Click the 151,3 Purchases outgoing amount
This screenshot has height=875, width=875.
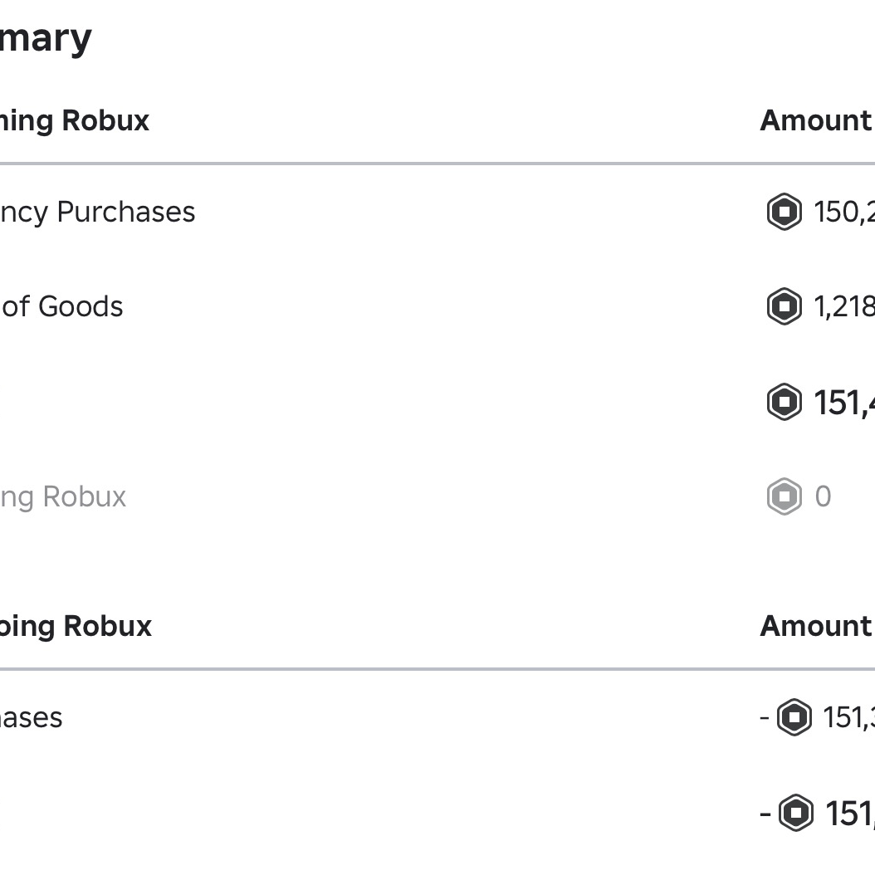(x=849, y=717)
